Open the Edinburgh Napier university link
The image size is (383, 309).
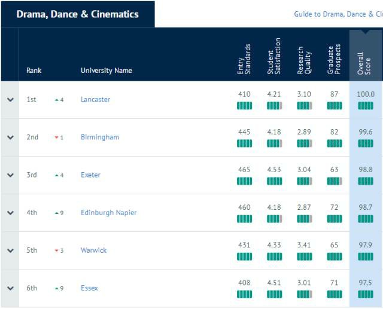(x=108, y=213)
